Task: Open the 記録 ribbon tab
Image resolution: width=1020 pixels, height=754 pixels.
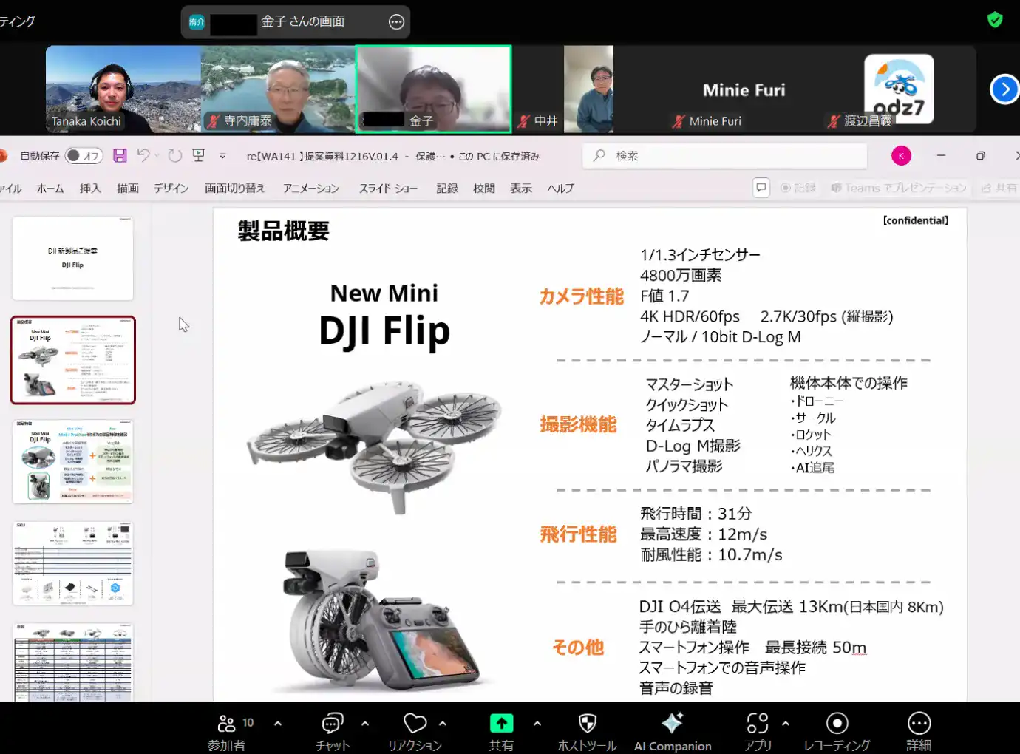Action: click(447, 188)
